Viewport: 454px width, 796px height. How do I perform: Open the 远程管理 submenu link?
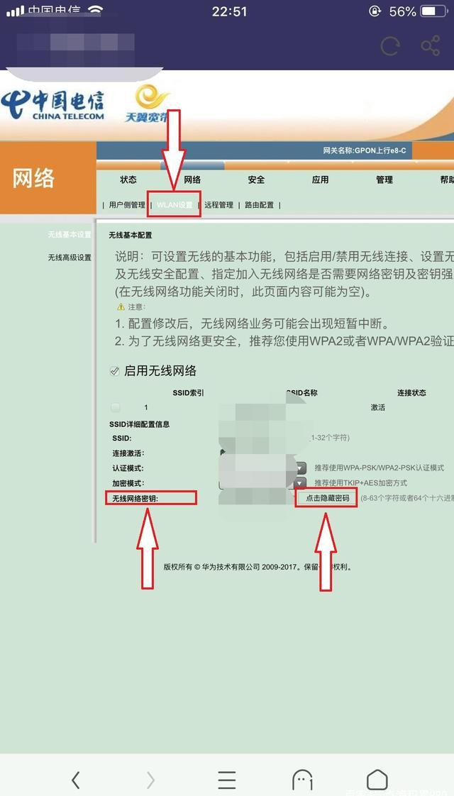tap(218, 205)
